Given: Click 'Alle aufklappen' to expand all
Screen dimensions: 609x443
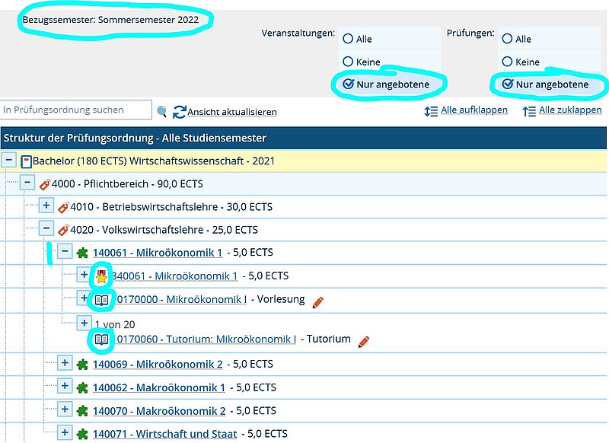Looking at the screenshot, I should click(473, 110).
